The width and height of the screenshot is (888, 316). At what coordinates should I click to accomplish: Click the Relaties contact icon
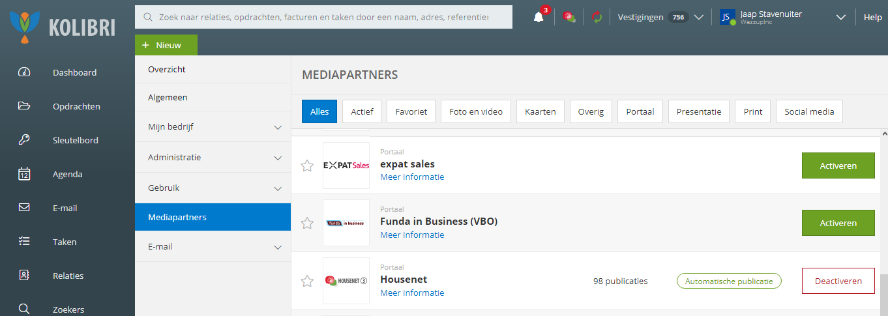pos(24,276)
